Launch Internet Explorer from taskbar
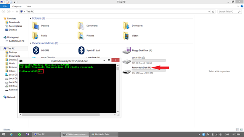Viewport: 244px width, 137px height. (11, 134)
